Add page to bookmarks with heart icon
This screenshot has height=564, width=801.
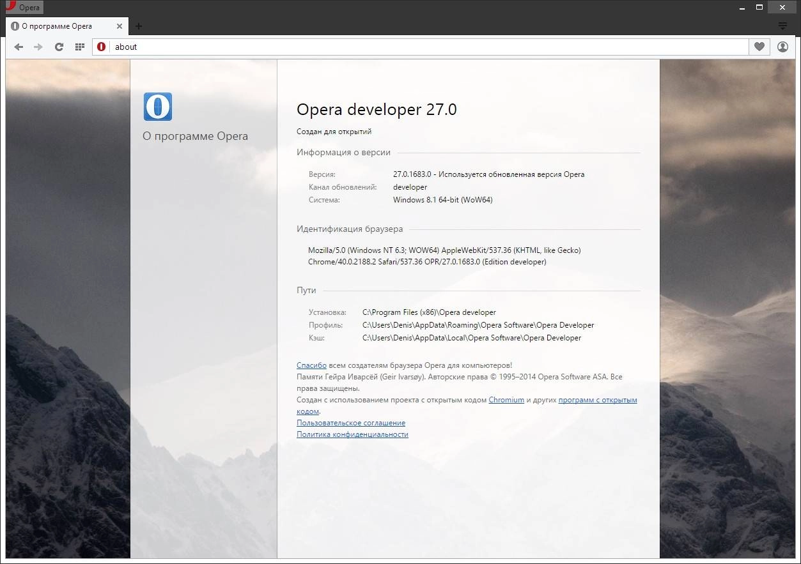point(759,47)
